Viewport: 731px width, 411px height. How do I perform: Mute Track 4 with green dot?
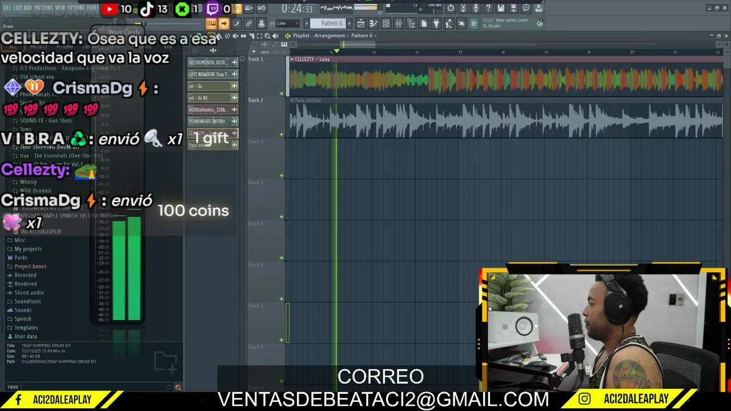(282, 216)
